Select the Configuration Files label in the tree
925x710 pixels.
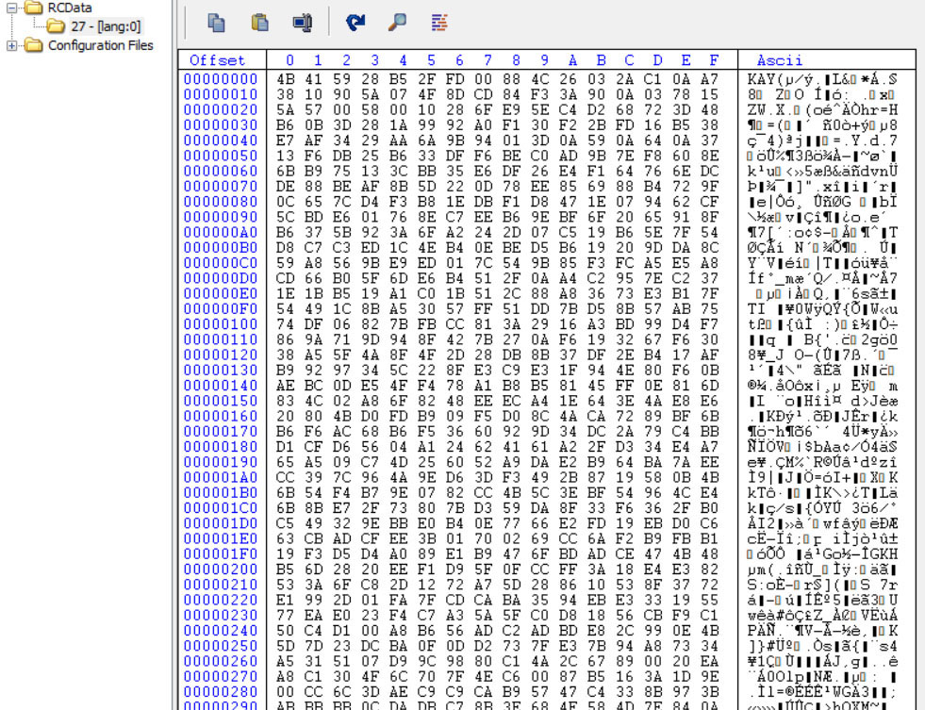[100, 45]
